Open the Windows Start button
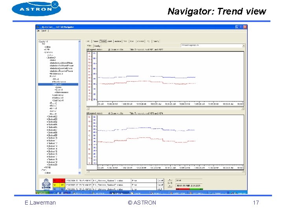Viewport: 283px width, 212px height. pos(42,193)
